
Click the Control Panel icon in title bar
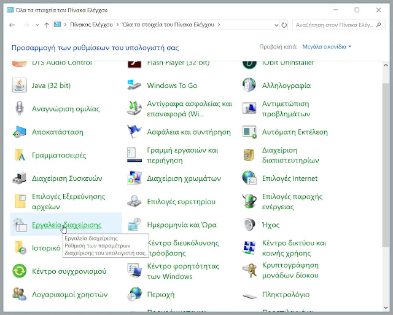(x=10, y=10)
